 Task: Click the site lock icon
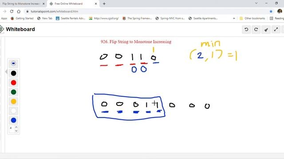pos(28,11)
